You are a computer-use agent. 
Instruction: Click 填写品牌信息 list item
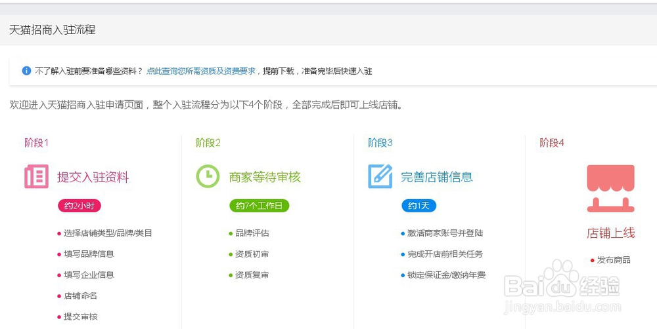[86, 254]
